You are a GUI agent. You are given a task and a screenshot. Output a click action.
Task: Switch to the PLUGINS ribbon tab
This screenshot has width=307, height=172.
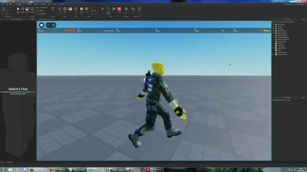click(x=61, y=4)
